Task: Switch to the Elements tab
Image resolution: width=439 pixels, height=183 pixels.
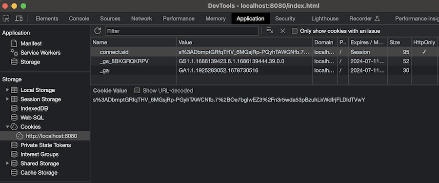Action: coord(47,19)
